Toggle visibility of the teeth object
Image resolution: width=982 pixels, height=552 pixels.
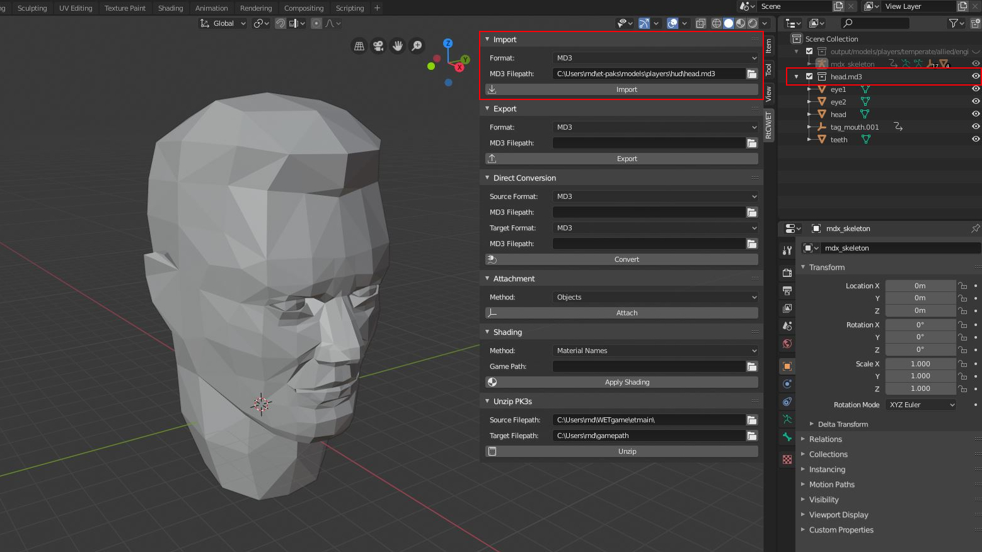[x=975, y=139]
